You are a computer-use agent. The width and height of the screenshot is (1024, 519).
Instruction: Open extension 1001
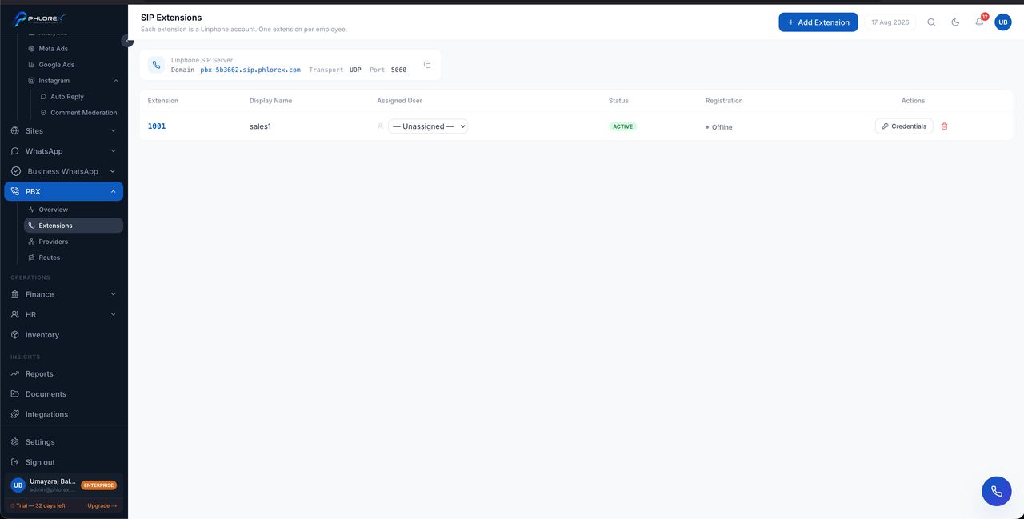(x=157, y=126)
